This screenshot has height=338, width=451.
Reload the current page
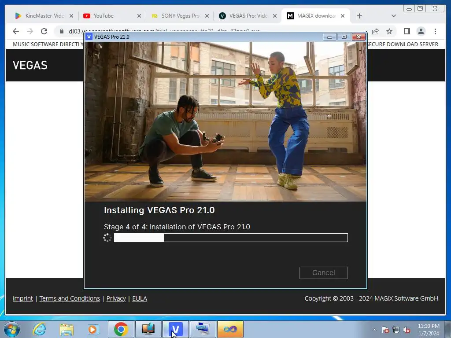[44, 31]
